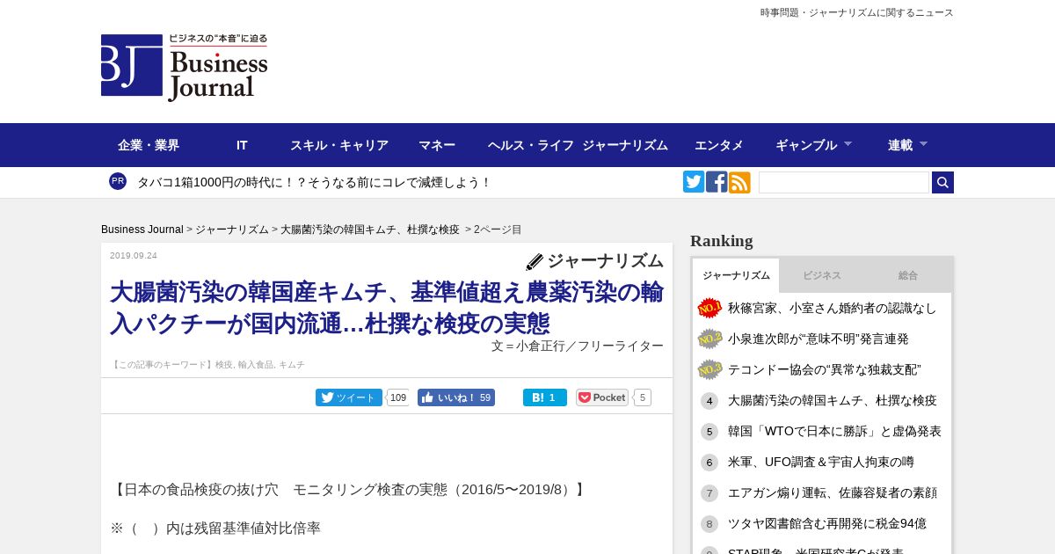Click the Facebook いいね！ button
The image size is (1055, 554).
pos(456,397)
